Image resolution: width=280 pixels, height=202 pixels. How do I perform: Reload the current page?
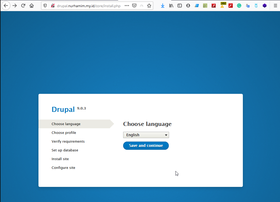(x=23, y=6)
